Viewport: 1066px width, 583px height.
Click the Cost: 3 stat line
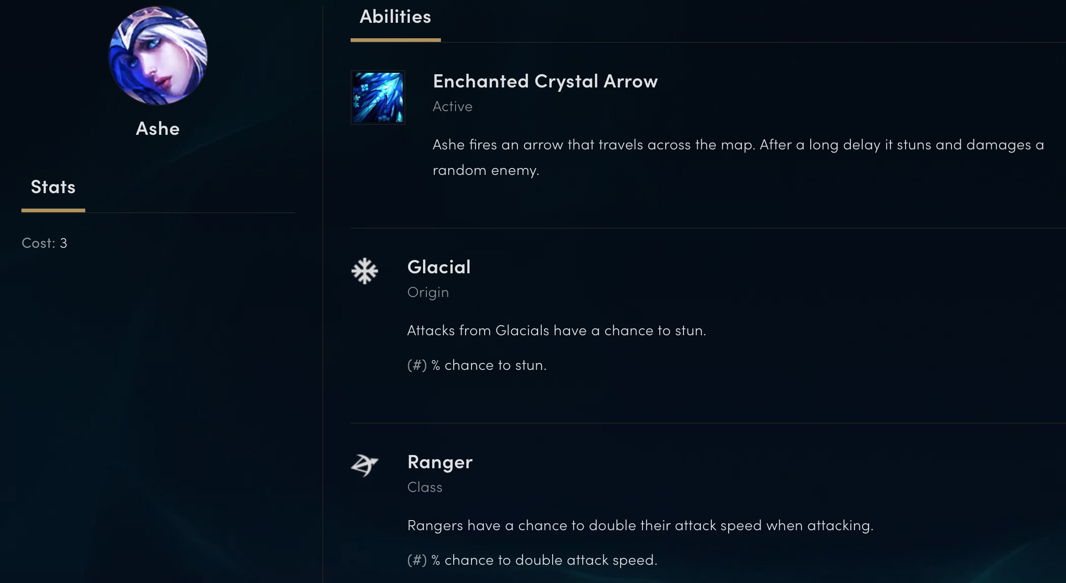pos(44,243)
